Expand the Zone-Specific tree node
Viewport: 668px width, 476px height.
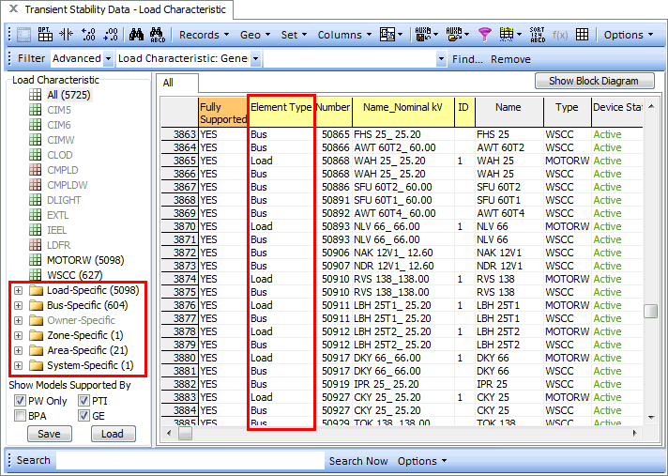18,336
